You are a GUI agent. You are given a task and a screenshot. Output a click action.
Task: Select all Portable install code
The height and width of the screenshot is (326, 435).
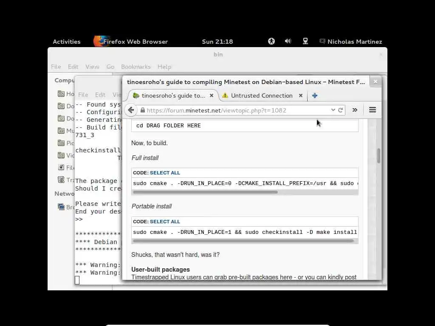coord(165,222)
